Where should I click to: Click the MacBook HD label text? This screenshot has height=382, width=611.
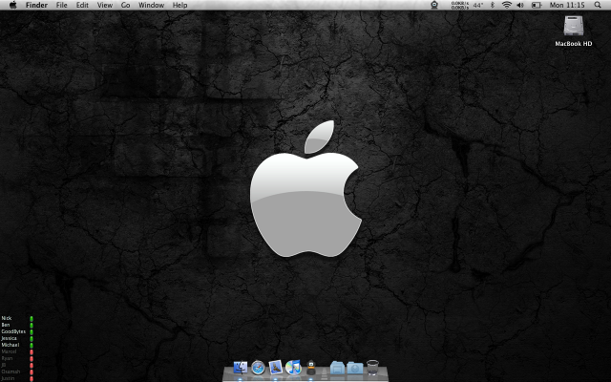pyautogui.click(x=574, y=44)
